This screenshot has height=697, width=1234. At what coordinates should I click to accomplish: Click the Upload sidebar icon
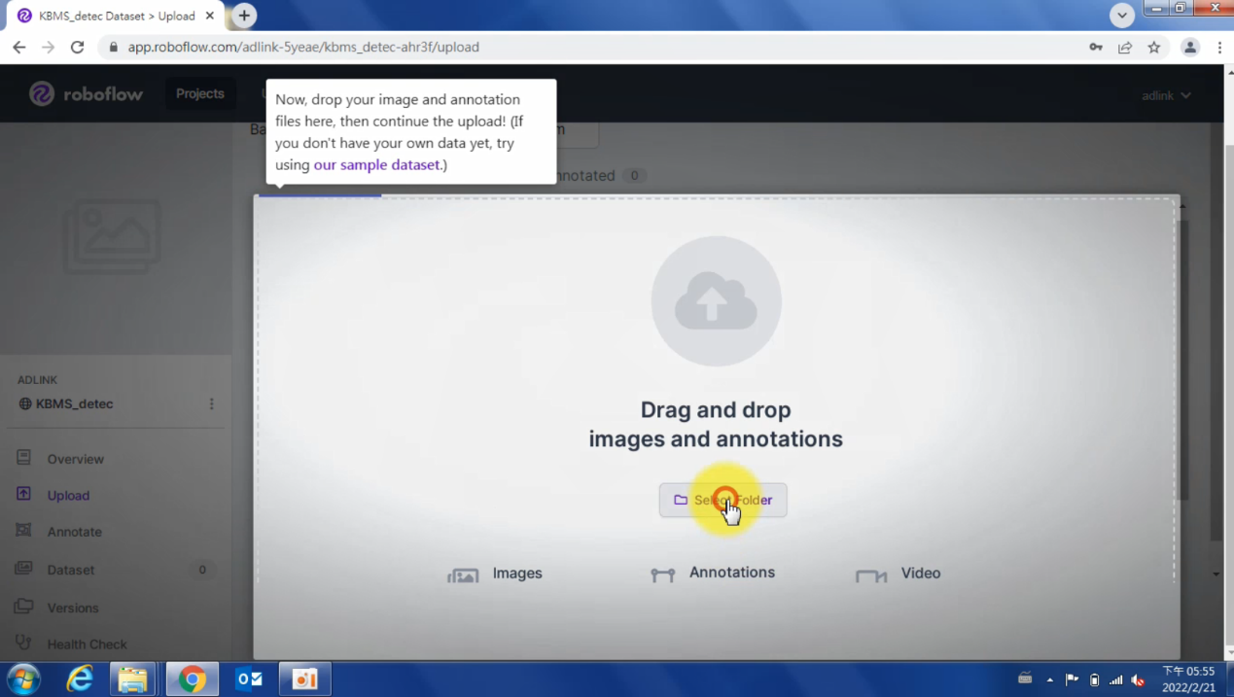[24, 494]
